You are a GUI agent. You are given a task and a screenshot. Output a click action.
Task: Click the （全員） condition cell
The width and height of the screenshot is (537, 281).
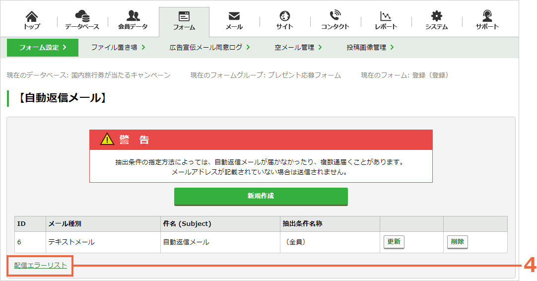pyautogui.click(x=330, y=242)
